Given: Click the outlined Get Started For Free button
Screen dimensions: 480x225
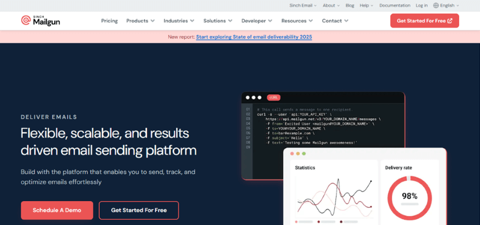Looking at the screenshot, I should (139, 211).
